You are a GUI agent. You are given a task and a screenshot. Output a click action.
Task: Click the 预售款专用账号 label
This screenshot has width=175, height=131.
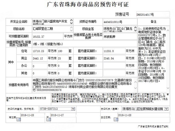pos(19,85)
